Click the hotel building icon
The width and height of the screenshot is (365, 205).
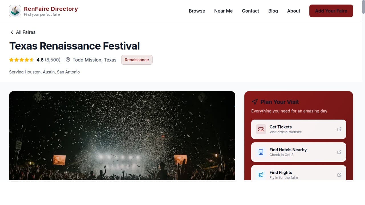261,152
